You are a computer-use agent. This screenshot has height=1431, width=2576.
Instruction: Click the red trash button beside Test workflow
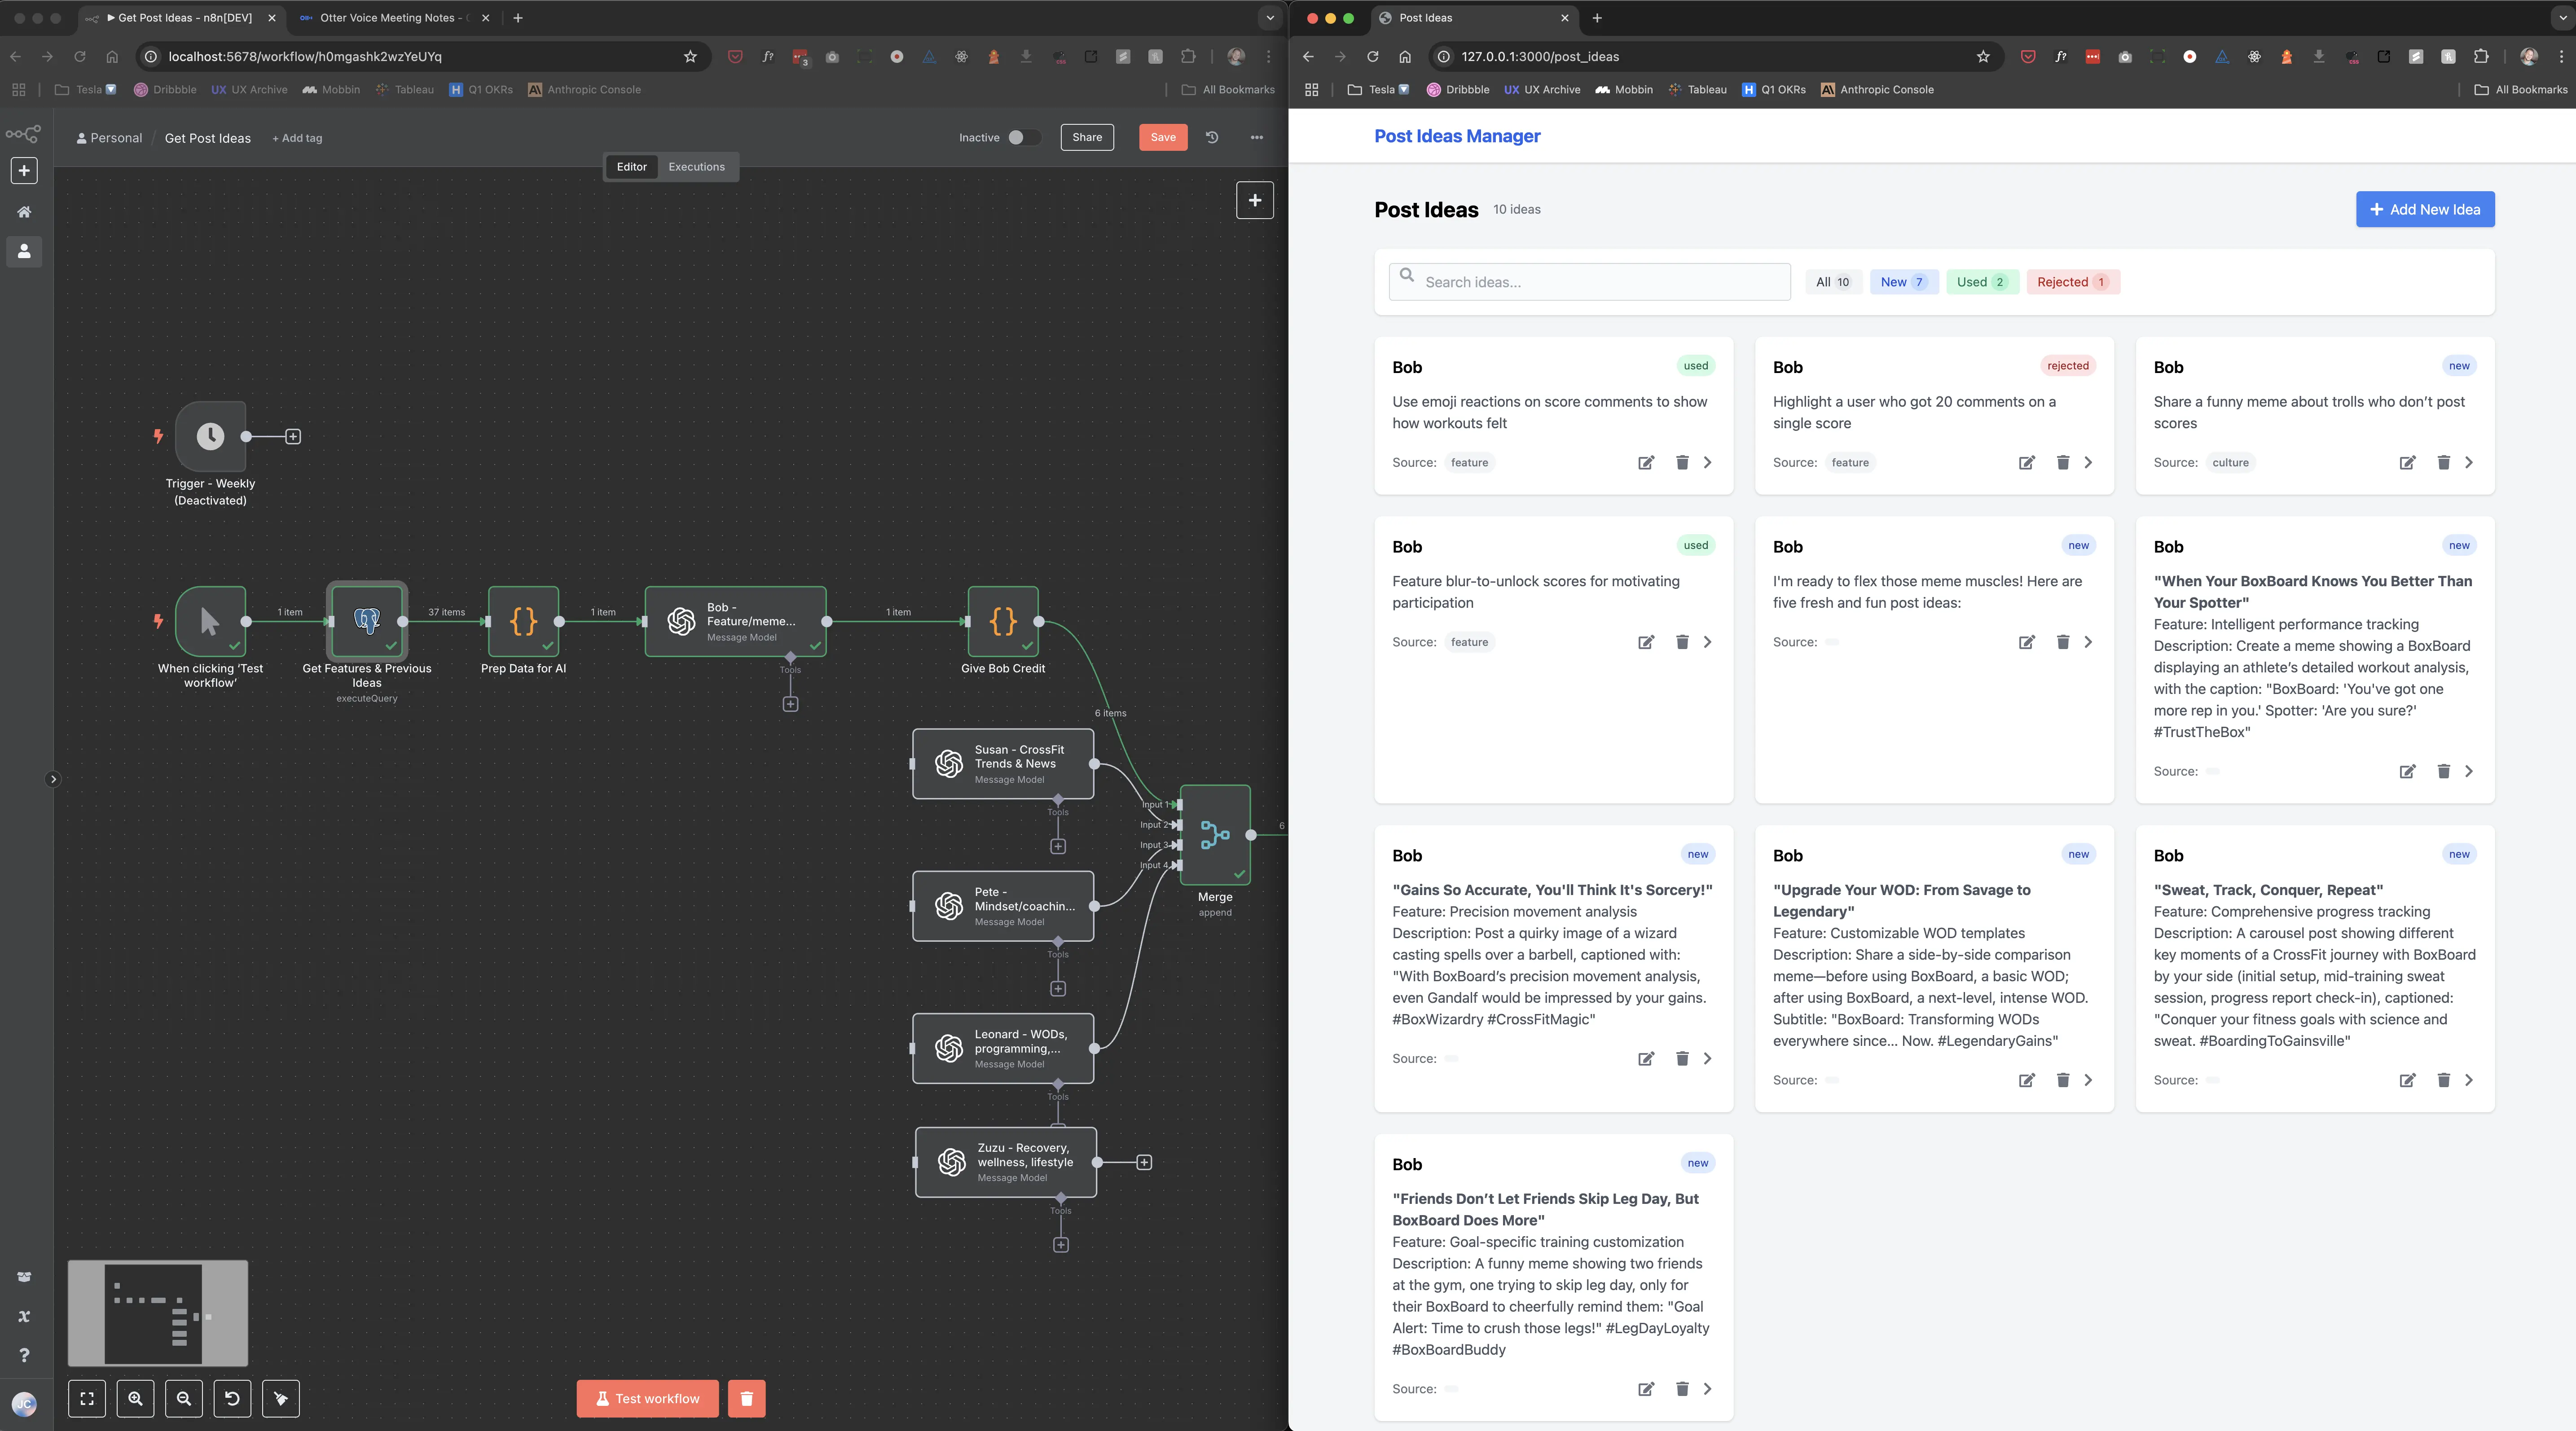point(746,1399)
